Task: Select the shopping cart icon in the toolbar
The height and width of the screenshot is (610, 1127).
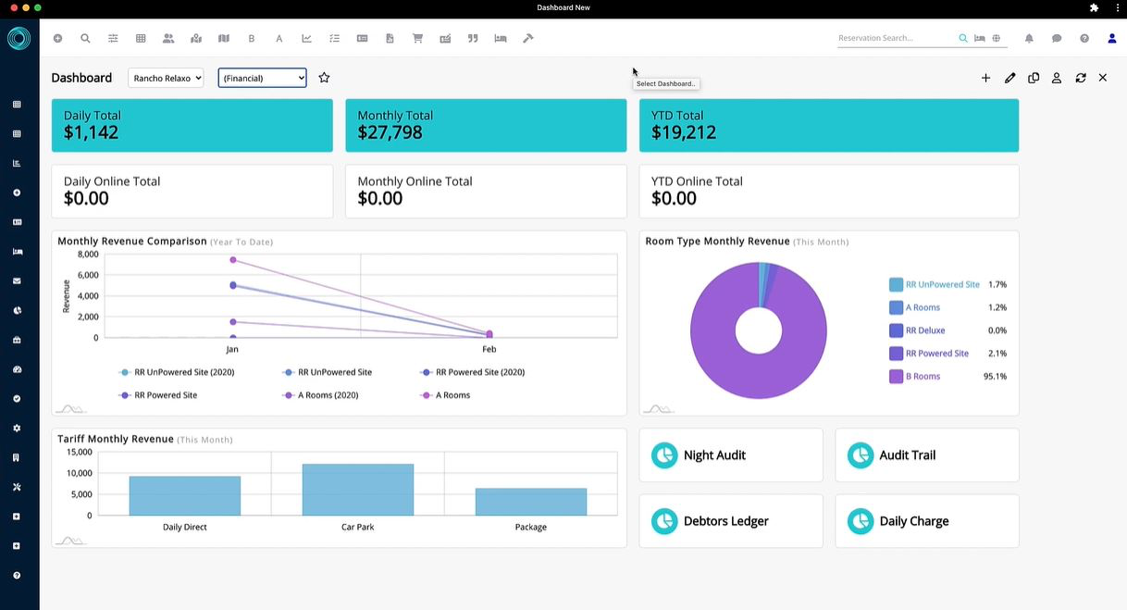Action: [x=417, y=38]
